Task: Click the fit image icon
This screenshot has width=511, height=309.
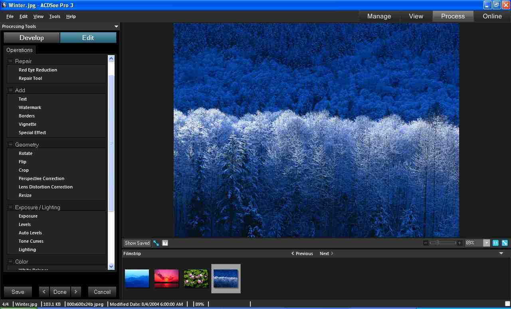Action: coord(503,243)
